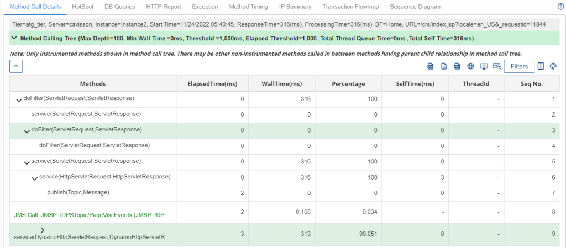Go to the Sequence Diagram tab
Image resolution: width=566 pixels, height=248 pixels.
415,7
